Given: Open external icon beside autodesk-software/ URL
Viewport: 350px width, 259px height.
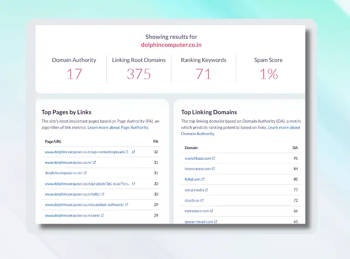Looking at the screenshot, I should [x=127, y=205].
